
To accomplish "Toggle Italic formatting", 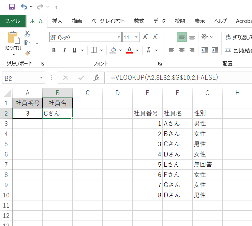I will tap(64, 50).
